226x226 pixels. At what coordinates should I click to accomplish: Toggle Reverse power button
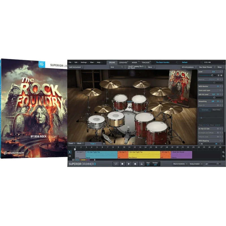[218, 79]
